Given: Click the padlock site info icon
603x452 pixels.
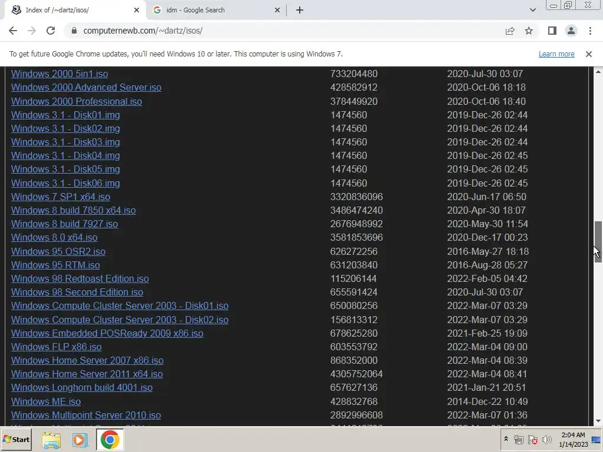Looking at the screenshot, I should pyautogui.click(x=74, y=31).
